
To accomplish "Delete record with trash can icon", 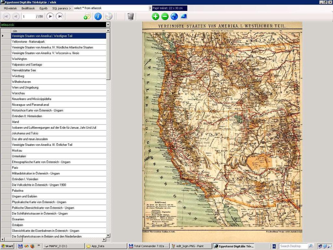I will coord(131,16).
